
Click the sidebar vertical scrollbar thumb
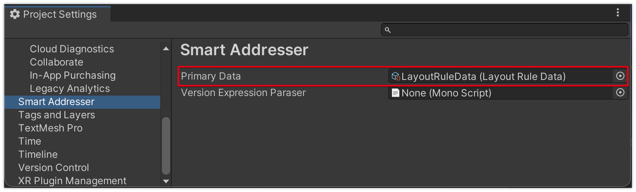pos(166,146)
